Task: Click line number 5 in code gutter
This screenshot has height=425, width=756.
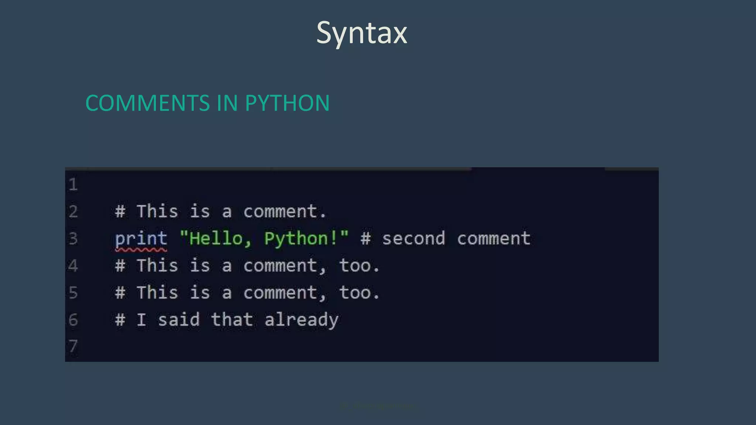Action: pos(73,293)
